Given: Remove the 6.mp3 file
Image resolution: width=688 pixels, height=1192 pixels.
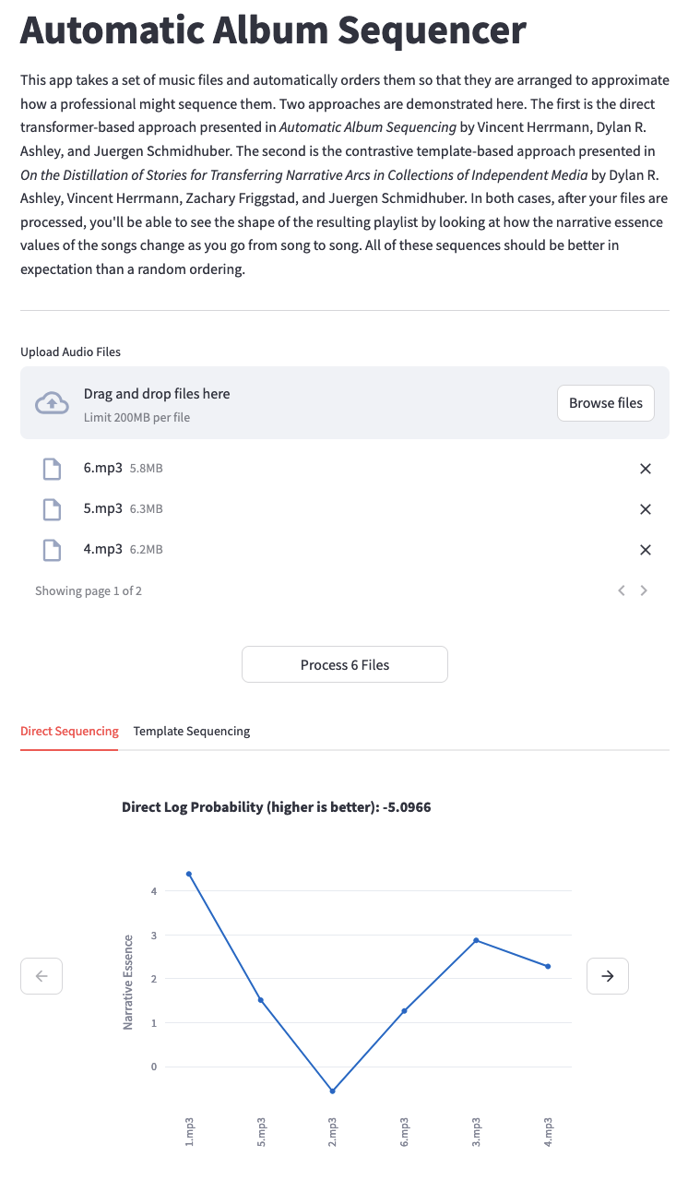Looking at the screenshot, I should point(646,469).
